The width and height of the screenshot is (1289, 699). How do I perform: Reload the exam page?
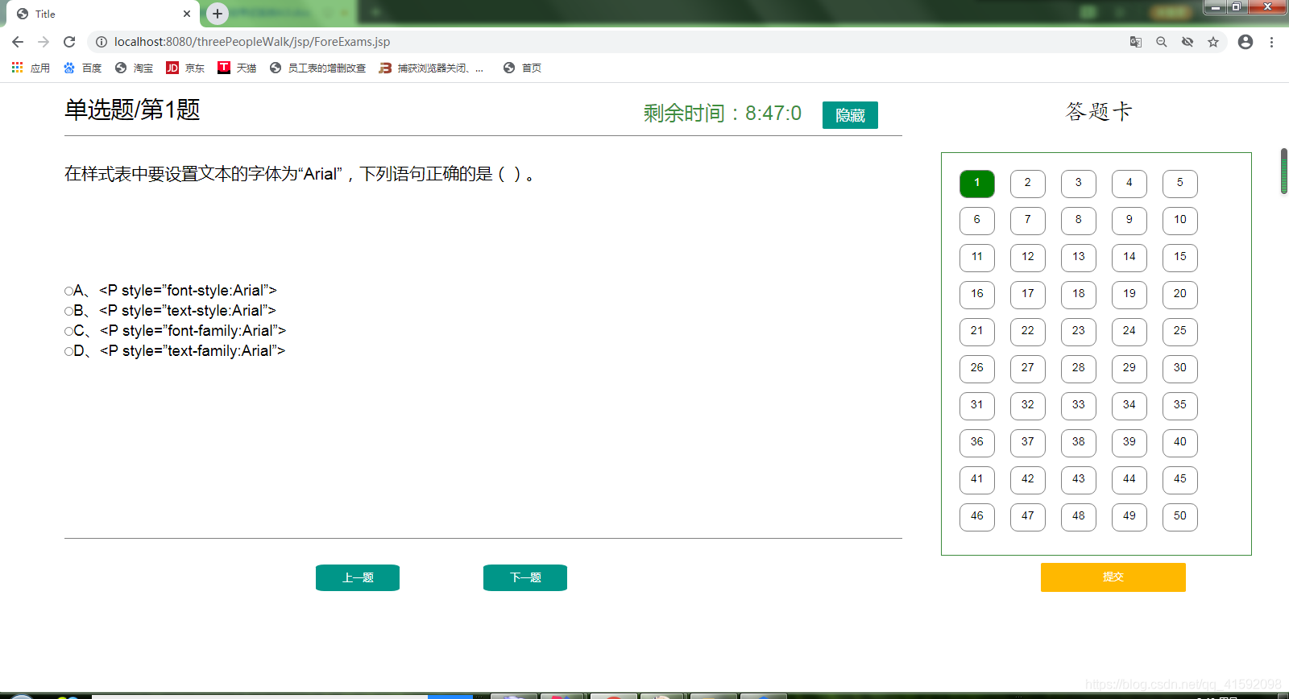pyautogui.click(x=69, y=42)
